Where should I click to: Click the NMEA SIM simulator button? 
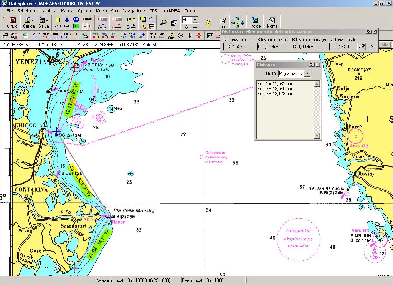(x=153, y=36)
